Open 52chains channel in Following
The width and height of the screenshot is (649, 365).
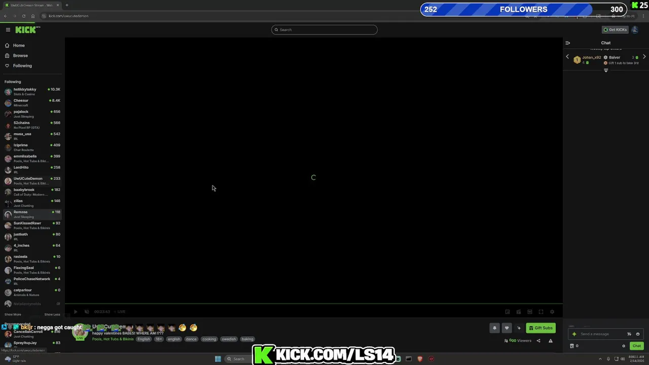(32, 125)
